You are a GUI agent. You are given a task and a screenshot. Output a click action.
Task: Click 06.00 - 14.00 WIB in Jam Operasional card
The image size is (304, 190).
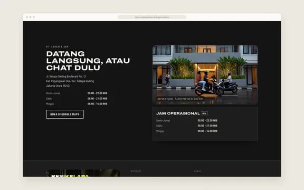(x=208, y=131)
